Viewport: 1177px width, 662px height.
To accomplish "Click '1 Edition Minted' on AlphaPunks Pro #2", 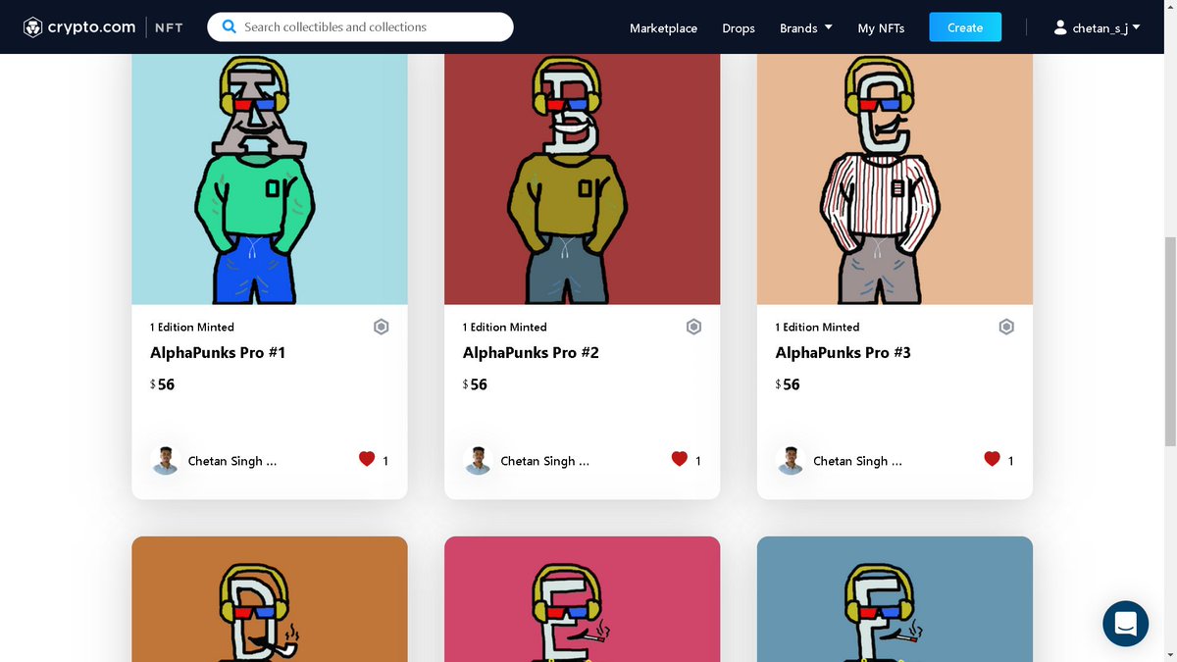I will (x=505, y=328).
